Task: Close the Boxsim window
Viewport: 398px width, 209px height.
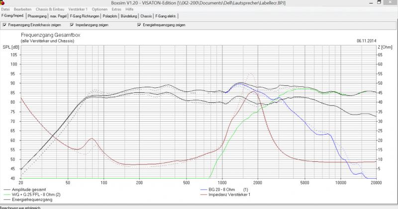Action: [x=391, y=2]
